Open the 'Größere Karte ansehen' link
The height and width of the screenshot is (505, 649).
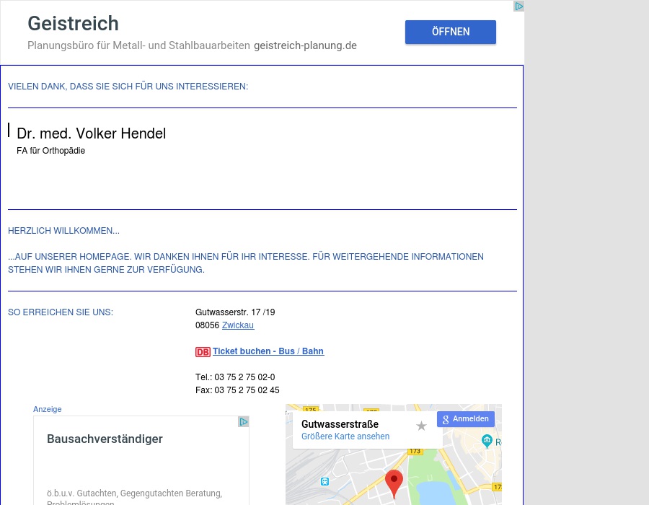point(345,436)
